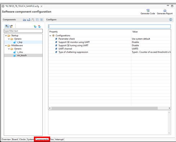Viewport: 176px width, 142px height.
Task: Click the A-Z sort icon in Components header
Action: (33, 20)
